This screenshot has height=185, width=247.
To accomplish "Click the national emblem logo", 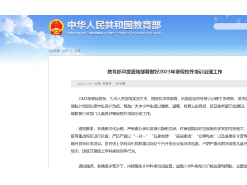I will (56, 28).
